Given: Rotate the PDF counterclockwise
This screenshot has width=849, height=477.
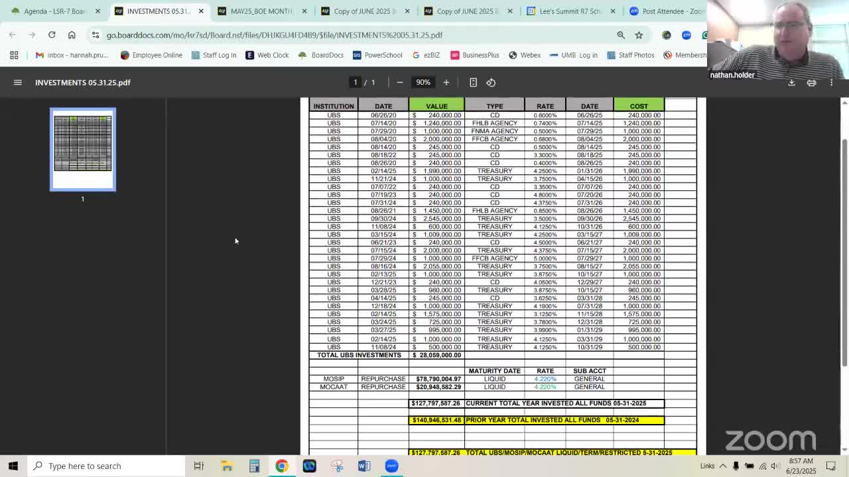Looking at the screenshot, I should pyautogui.click(x=491, y=82).
